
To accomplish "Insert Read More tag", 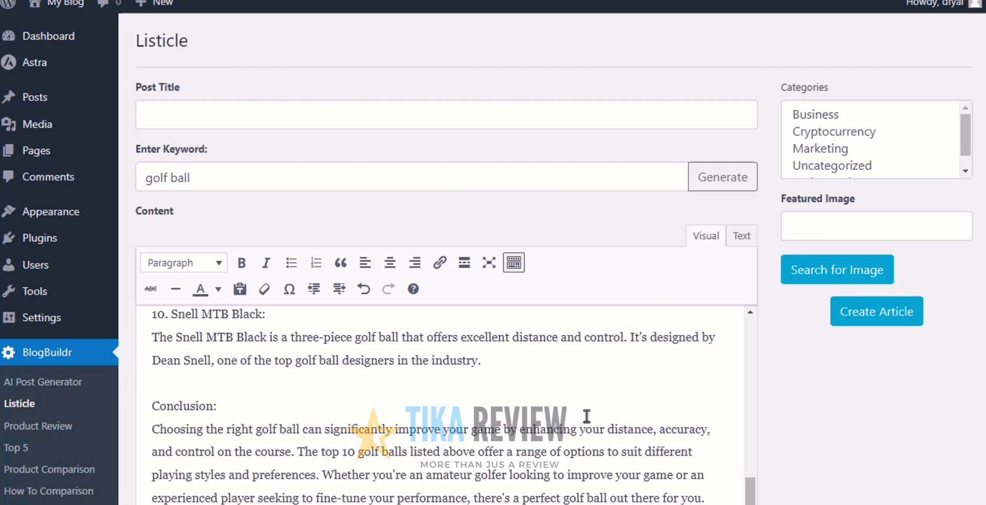I will pos(464,263).
